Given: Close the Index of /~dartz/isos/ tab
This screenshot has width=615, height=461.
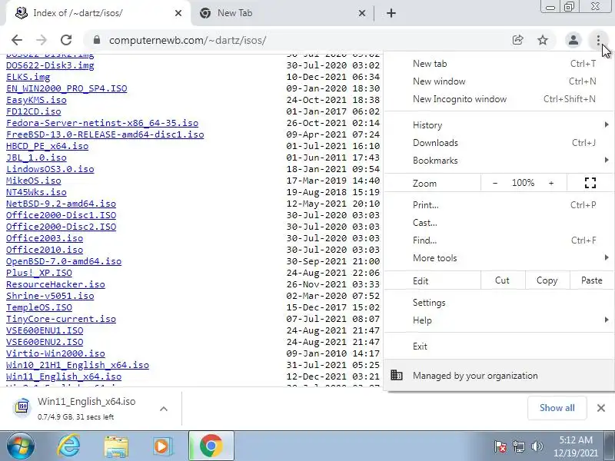Looking at the screenshot, I should 178,13.
